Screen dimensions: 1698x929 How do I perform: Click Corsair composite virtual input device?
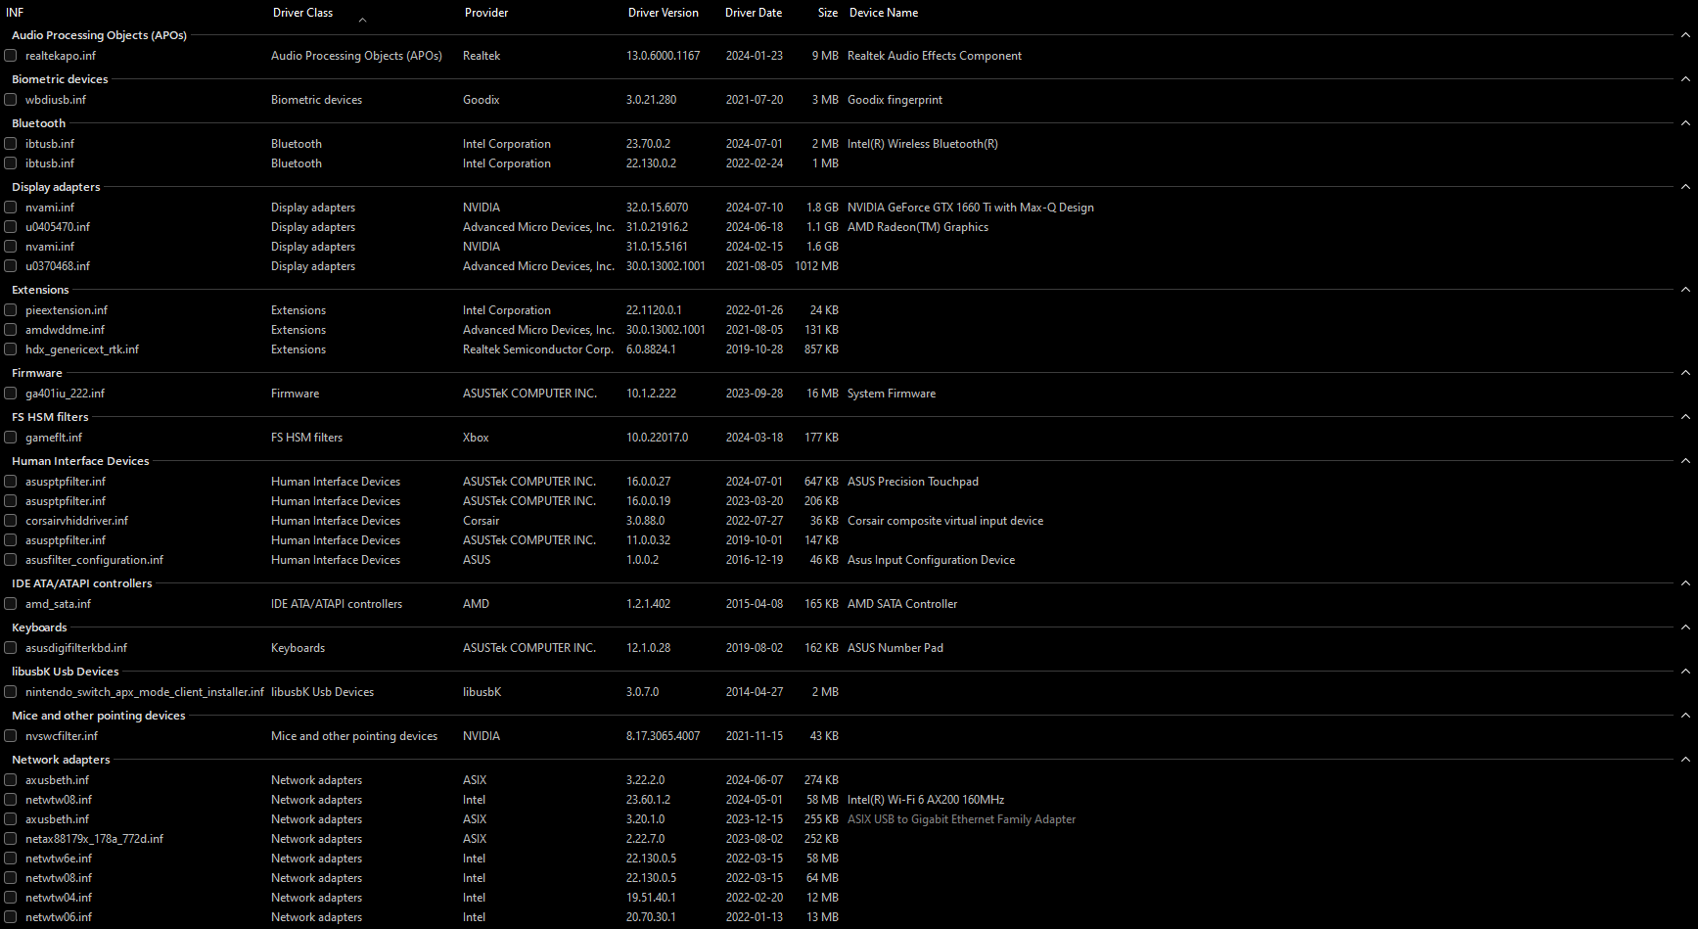(945, 521)
